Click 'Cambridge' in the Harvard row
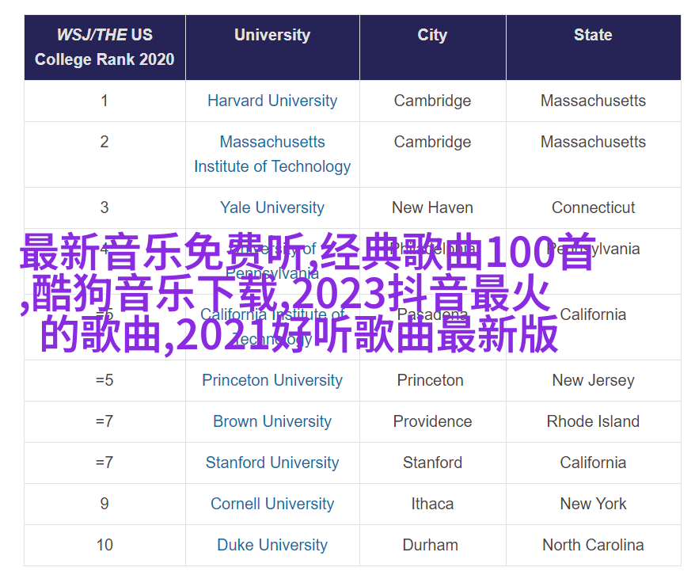 [433, 101]
